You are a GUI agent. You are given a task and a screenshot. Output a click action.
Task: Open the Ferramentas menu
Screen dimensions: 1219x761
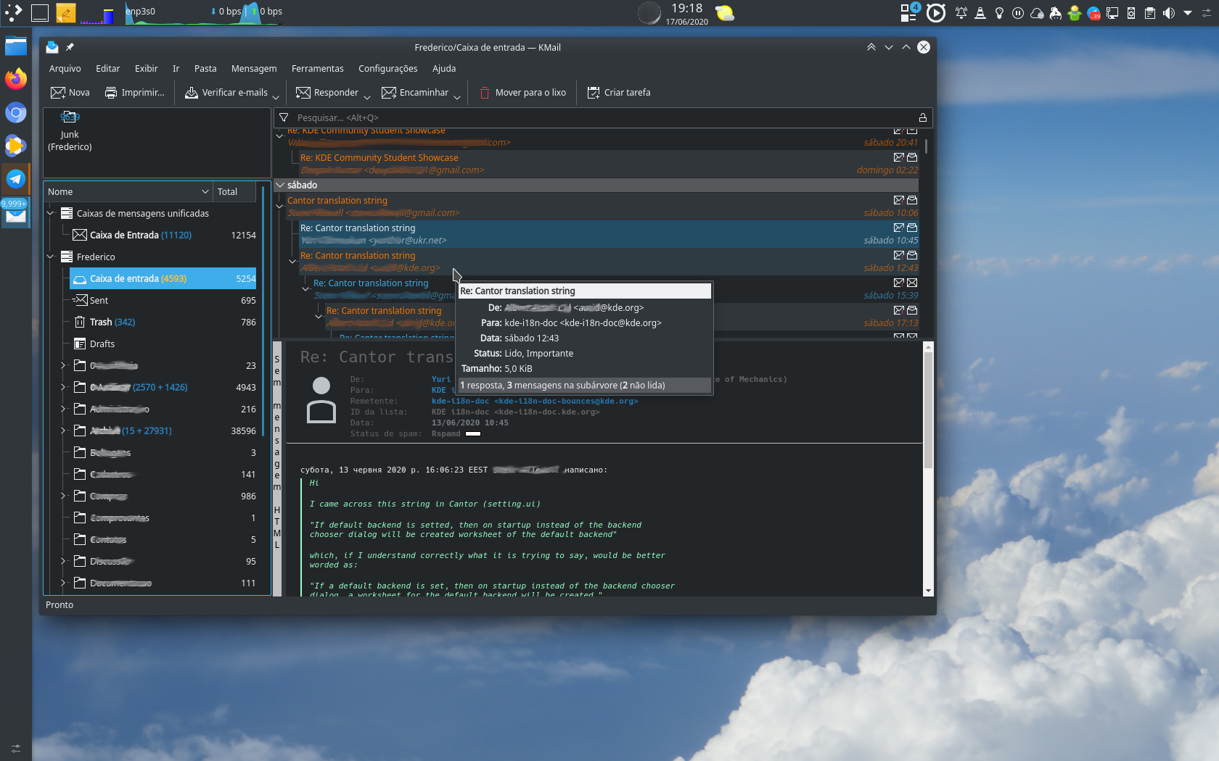318,68
